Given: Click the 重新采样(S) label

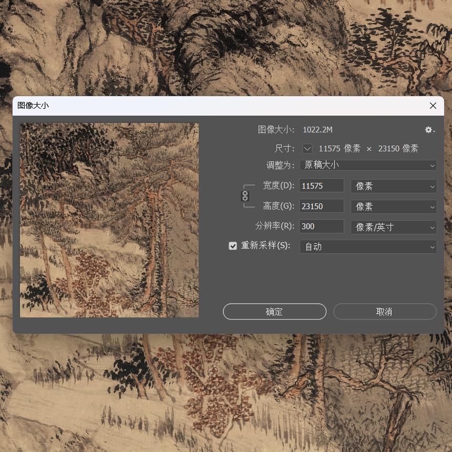Looking at the screenshot, I should coord(265,245).
